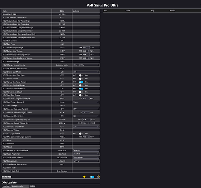Image resolution: width=201 pixels, height=188 pixels.
Task: Toggle the Scheme light/dark switch
Action: coord(92,177)
